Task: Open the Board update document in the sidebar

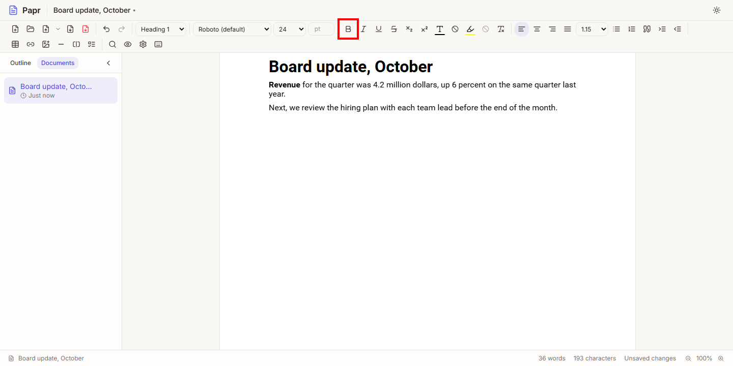Action: (x=61, y=90)
